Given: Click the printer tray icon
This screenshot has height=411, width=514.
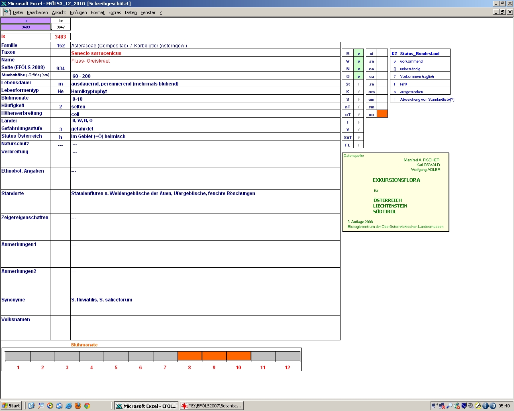Looking at the screenshot, I should (478, 406).
